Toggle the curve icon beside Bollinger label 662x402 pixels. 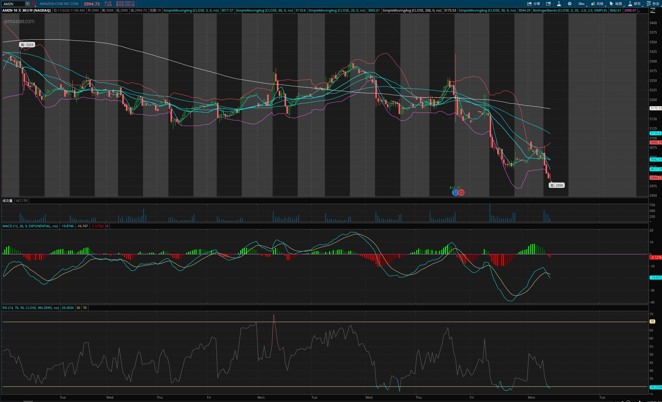(653, 11)
